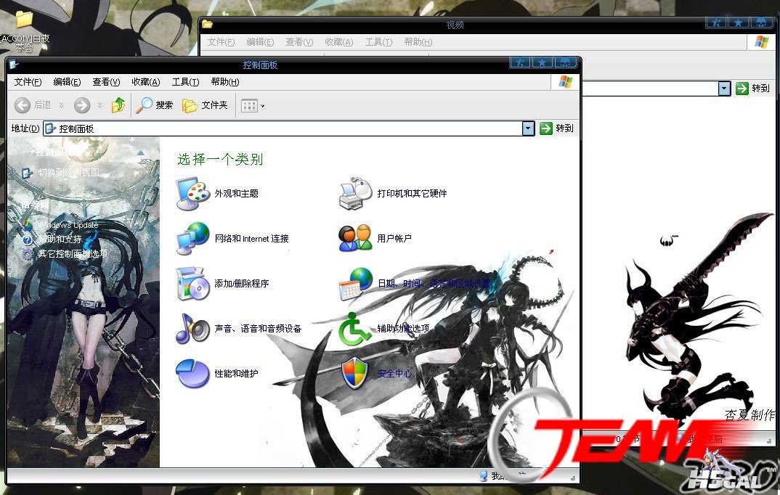Image resolution: width=780 pixels, height=495 pixels.
Task: Open 查看(V) menu in 控制面板 window
Action: (107, 82)
